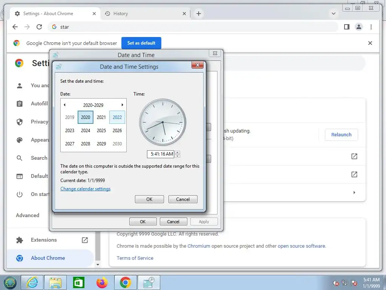The width and height of the screenshot is (386, 290).
Task: Click the Privacy shield icon
Action: 20,122
